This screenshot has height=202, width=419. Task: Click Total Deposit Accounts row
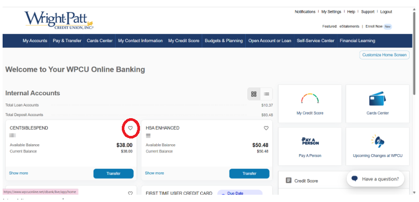pos(139,115)
